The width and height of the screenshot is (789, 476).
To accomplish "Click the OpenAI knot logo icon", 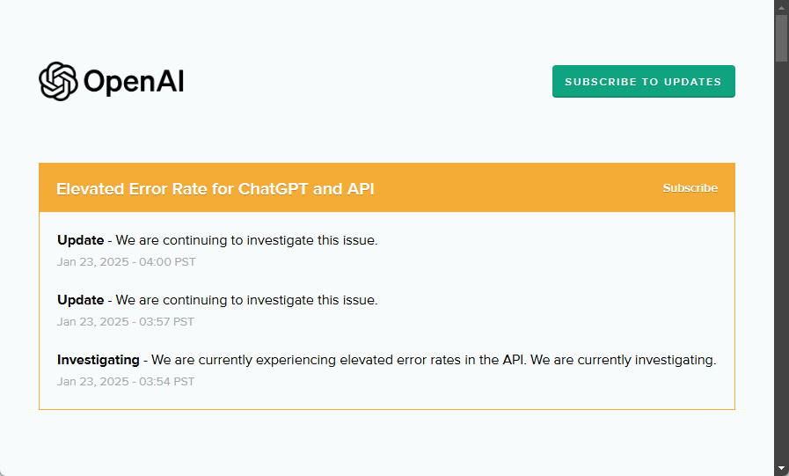I will tap(59, 82).
